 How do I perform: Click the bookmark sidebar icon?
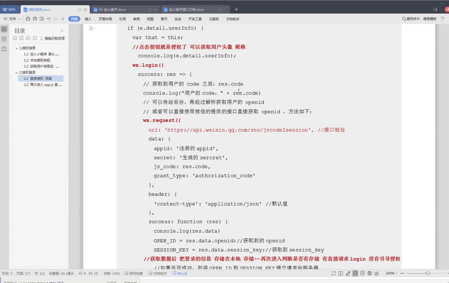point(4,49)
